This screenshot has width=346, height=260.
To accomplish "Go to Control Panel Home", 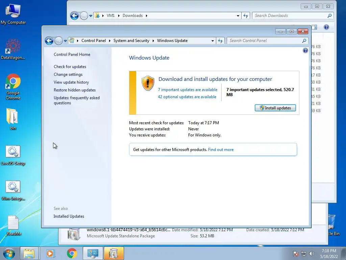I will click(72, 55).
